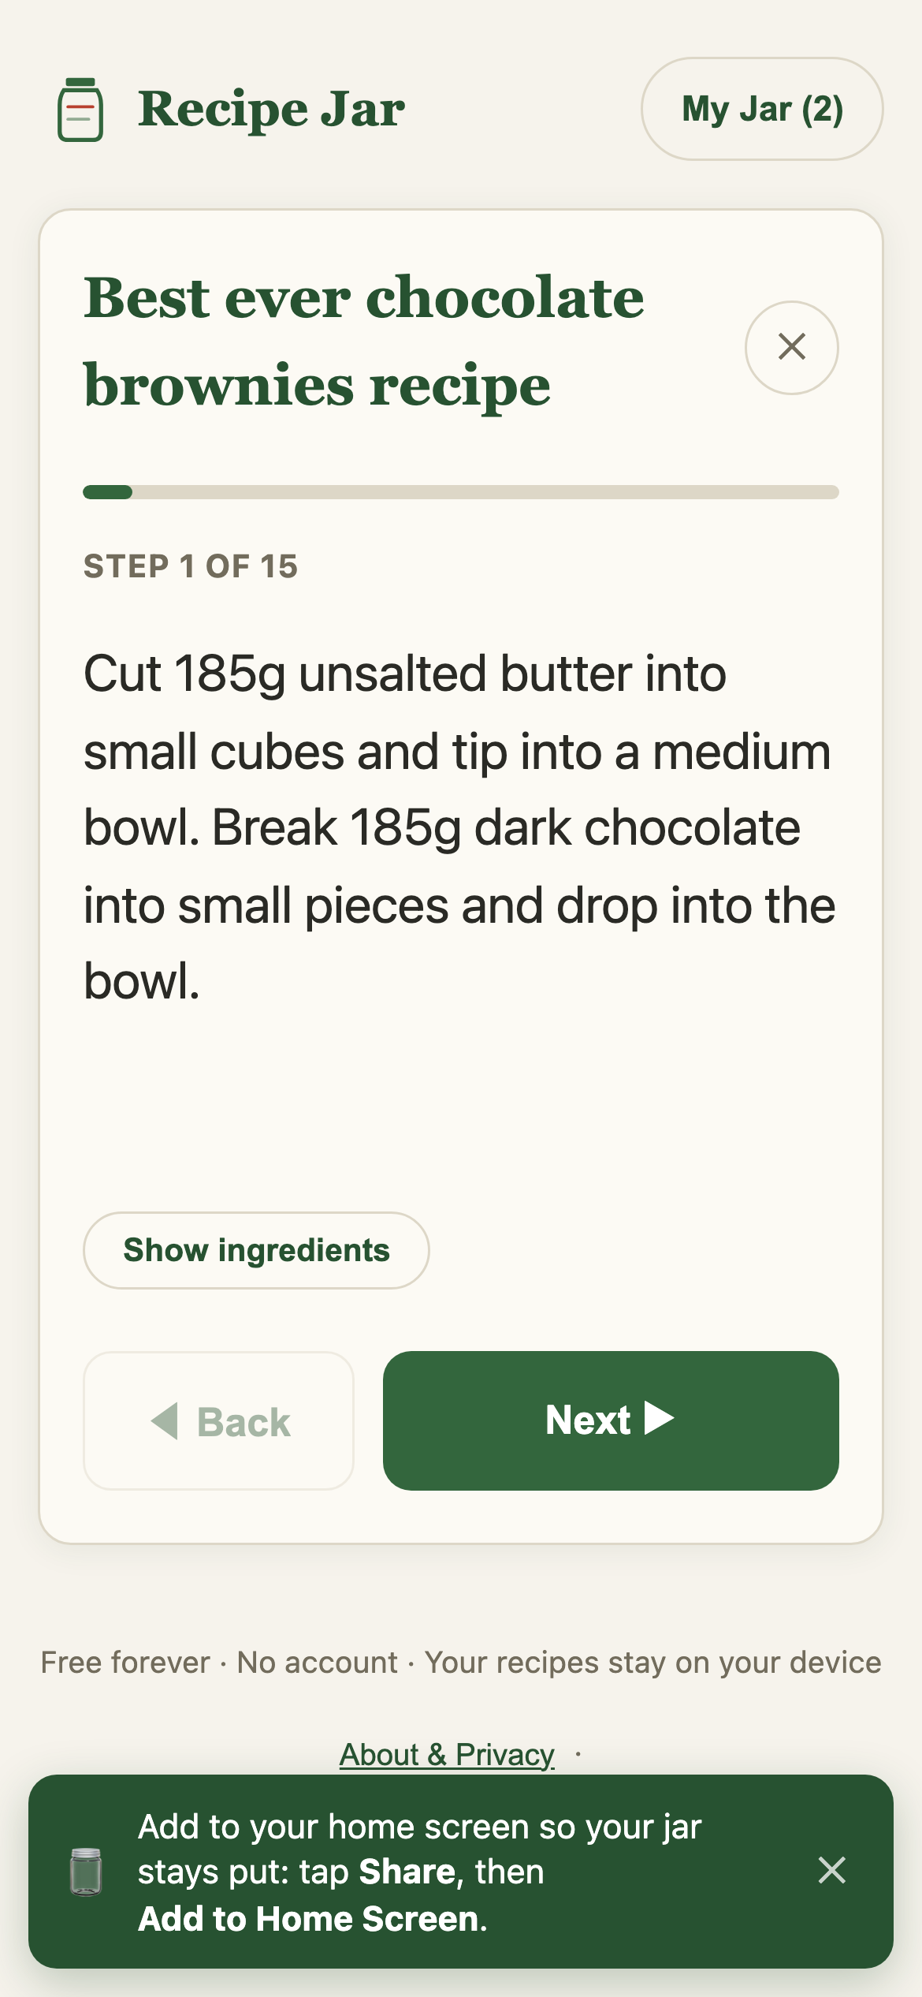
Task: Dismiss the Add to Home Screen banner
Action: pyautogui.click(x=831, y=1870)
